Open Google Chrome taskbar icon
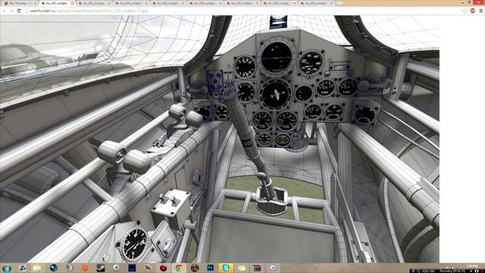Screen dimensions: 485x273 [179, 268]
